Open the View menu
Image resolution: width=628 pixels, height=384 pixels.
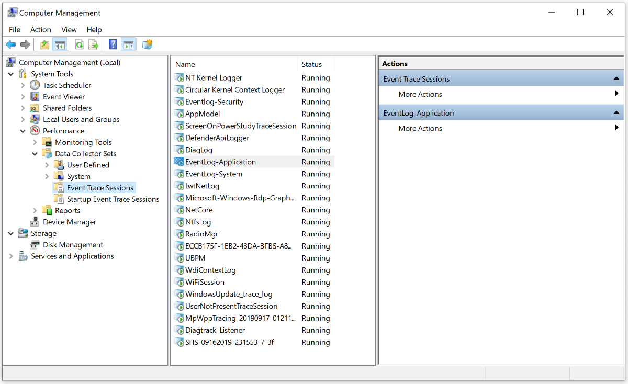[69, 30]
